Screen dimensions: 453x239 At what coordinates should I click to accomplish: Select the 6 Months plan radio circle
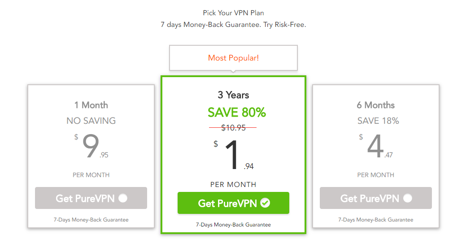click(x=408, y=198)
